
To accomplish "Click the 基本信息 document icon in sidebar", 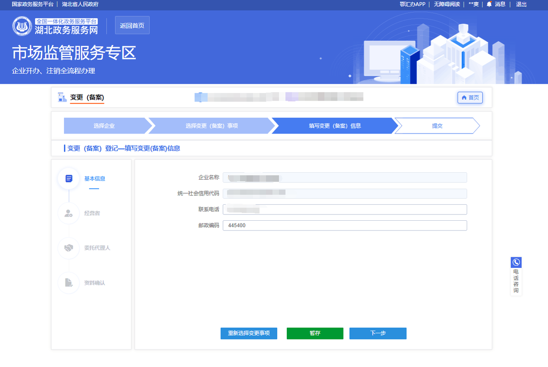I will [x=69, y=178].
